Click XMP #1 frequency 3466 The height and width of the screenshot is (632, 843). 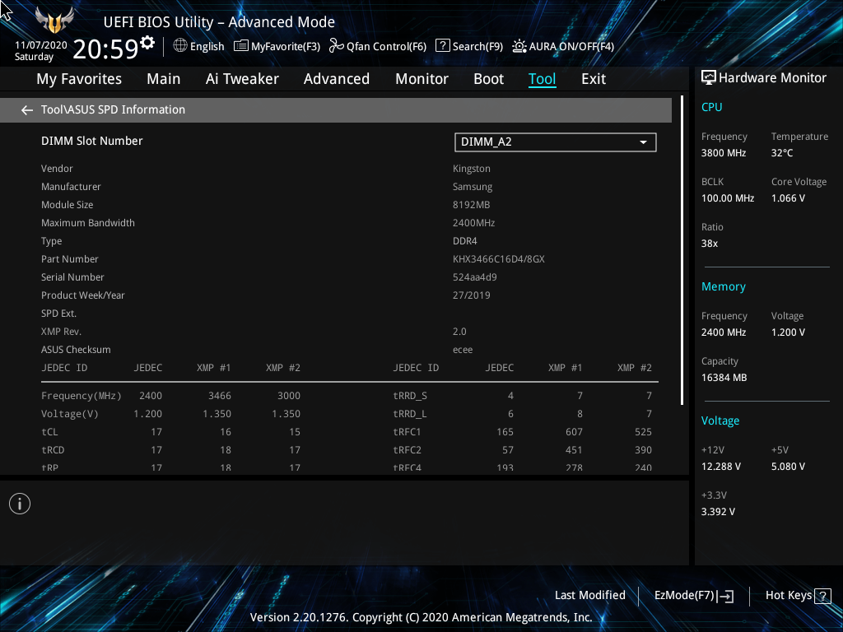point(220,396)
